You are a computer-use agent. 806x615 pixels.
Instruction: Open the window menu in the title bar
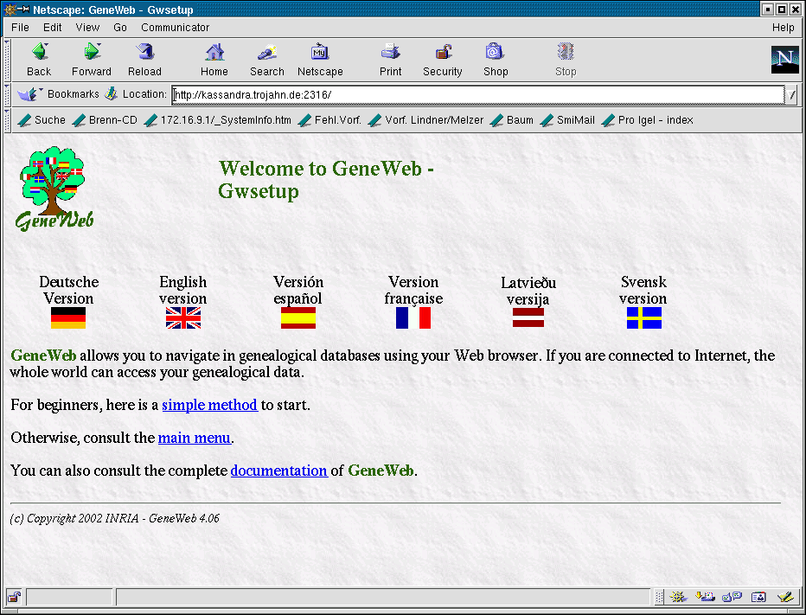pyautogui.click(x=10, y=10)
